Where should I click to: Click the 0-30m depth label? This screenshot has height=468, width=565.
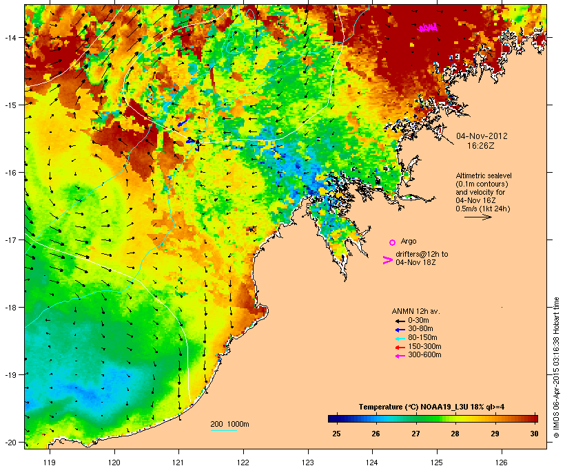[x=418, y=321]
